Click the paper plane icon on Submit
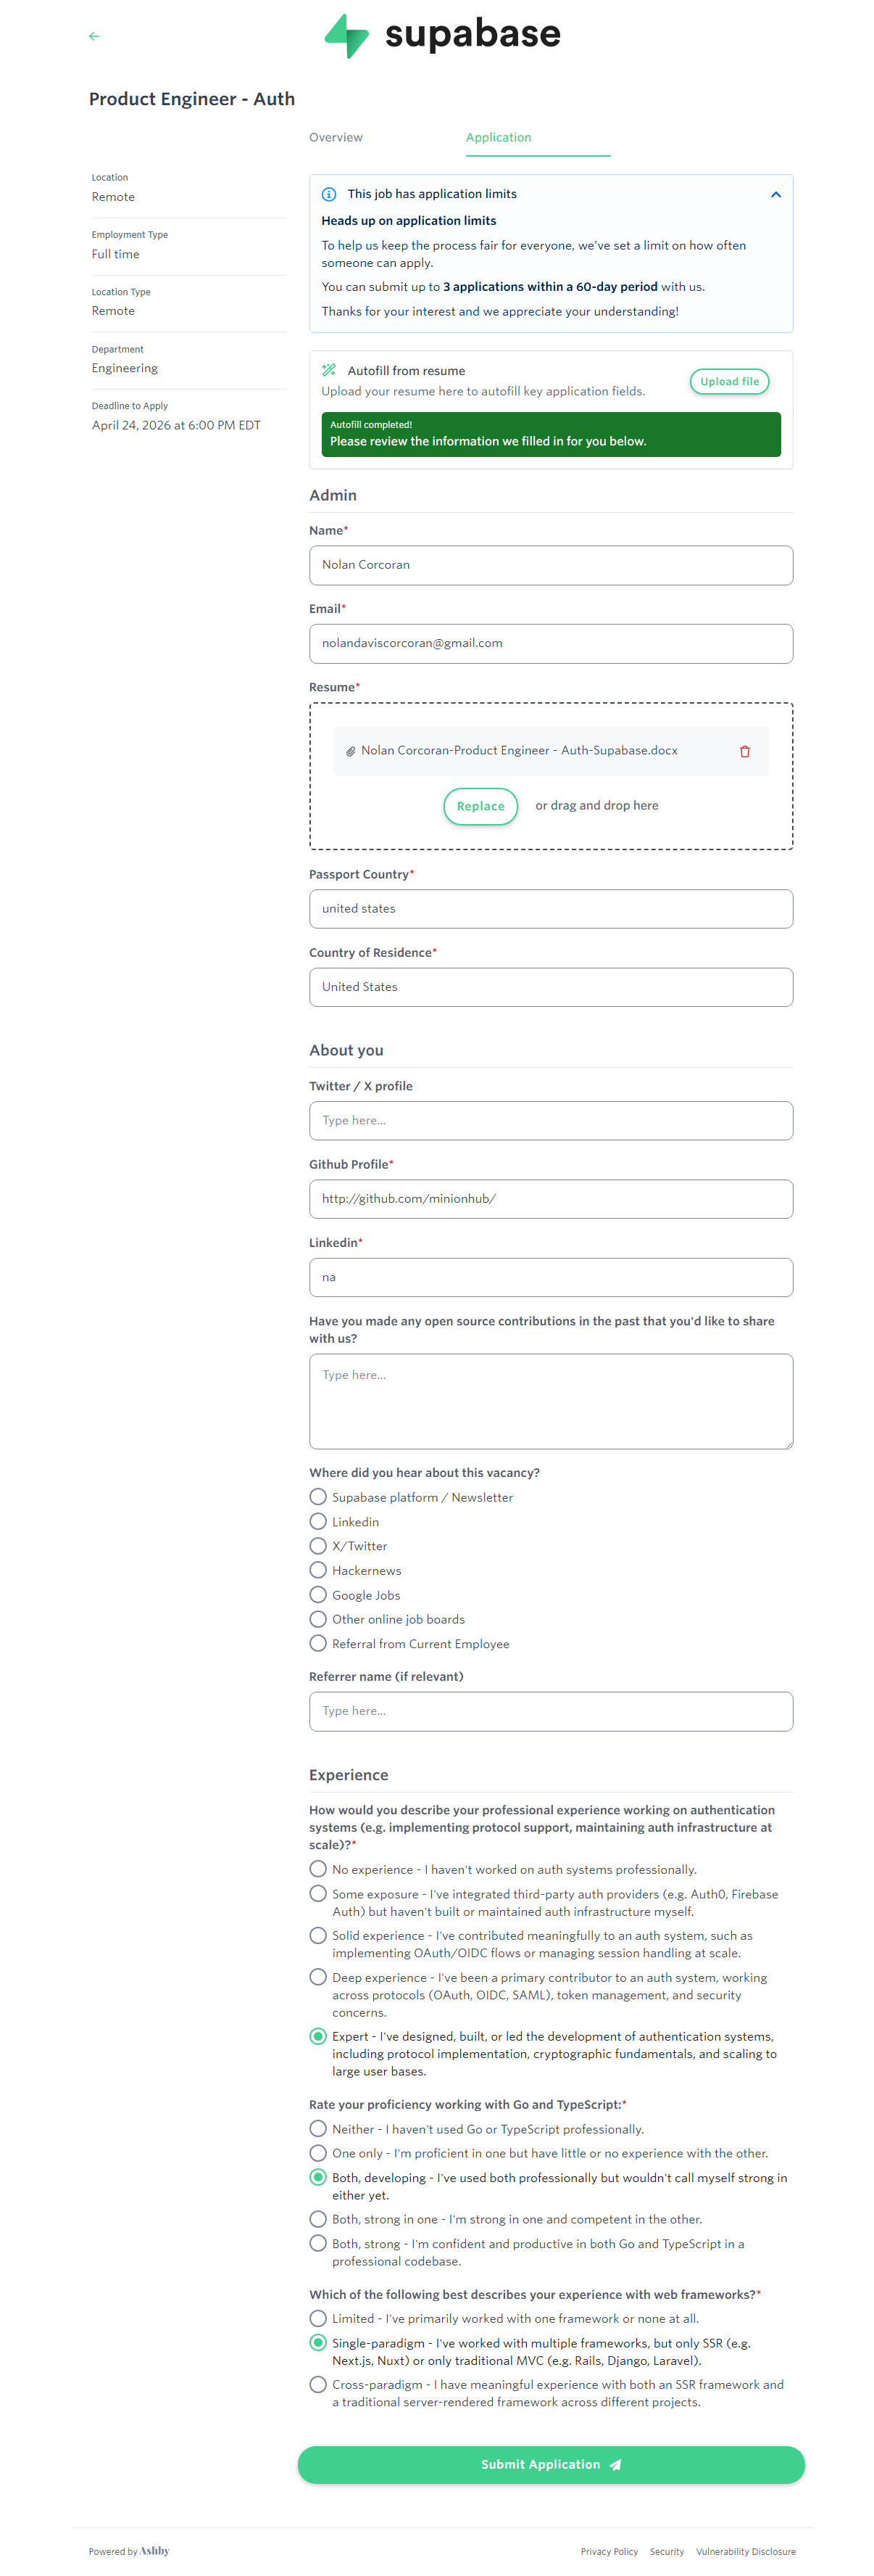Screen dimensions: 874x2576 [615, 2464]
